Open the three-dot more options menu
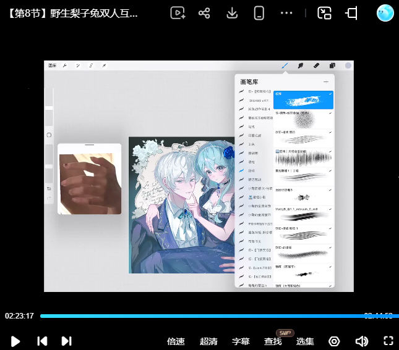This screenshot has height=350, width=399. [286, 13]
